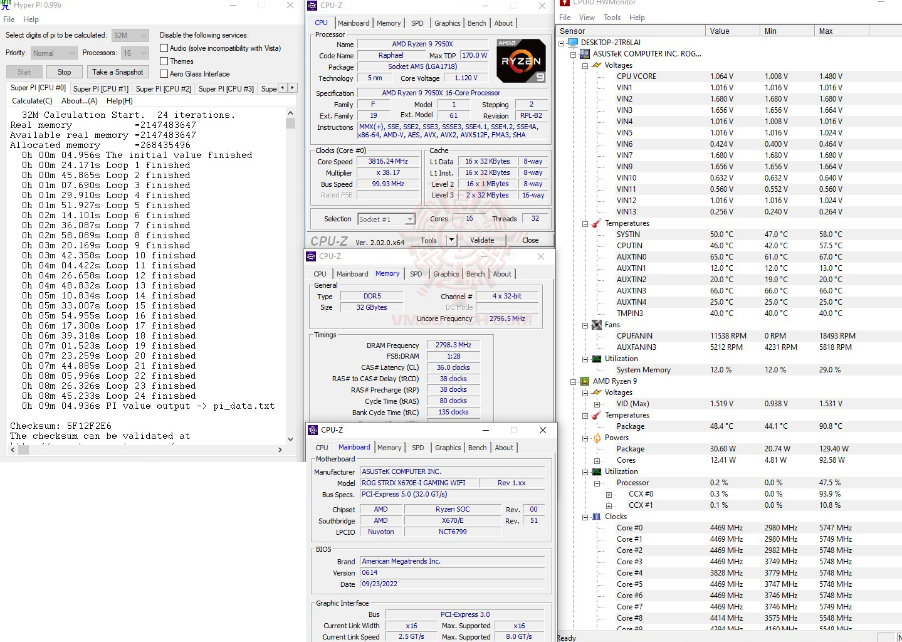Image resolution: width=902 pixels, height=642 pixels.
Task: Collapse the DESKTOP-2TR6LAI tree node
Action: [x=562, y=43]
